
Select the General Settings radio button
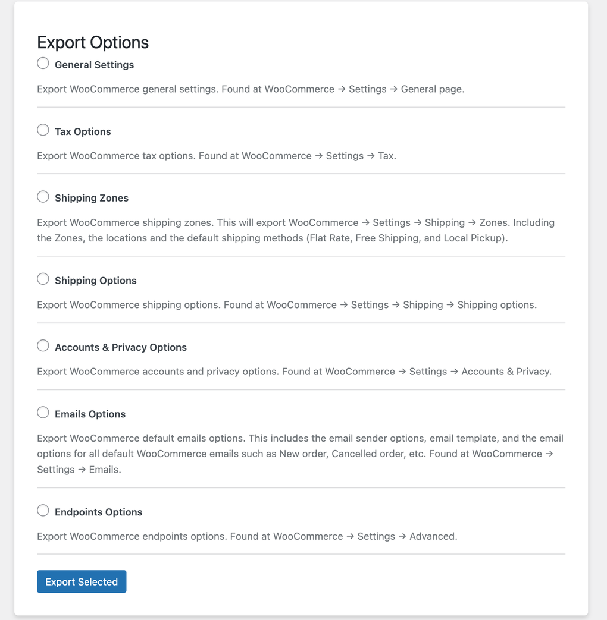click(x=43, y=62)
